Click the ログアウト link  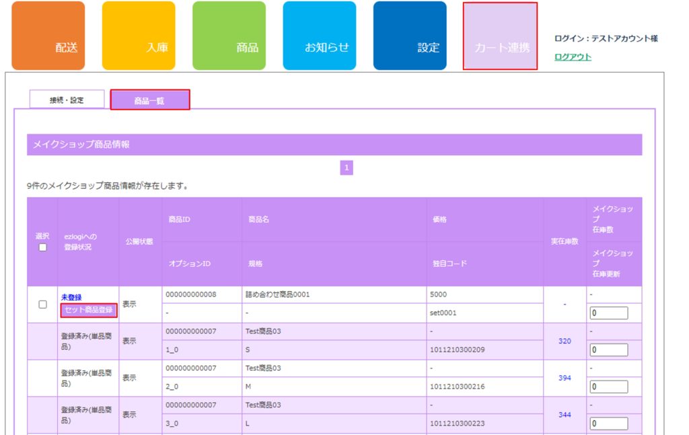573,57
